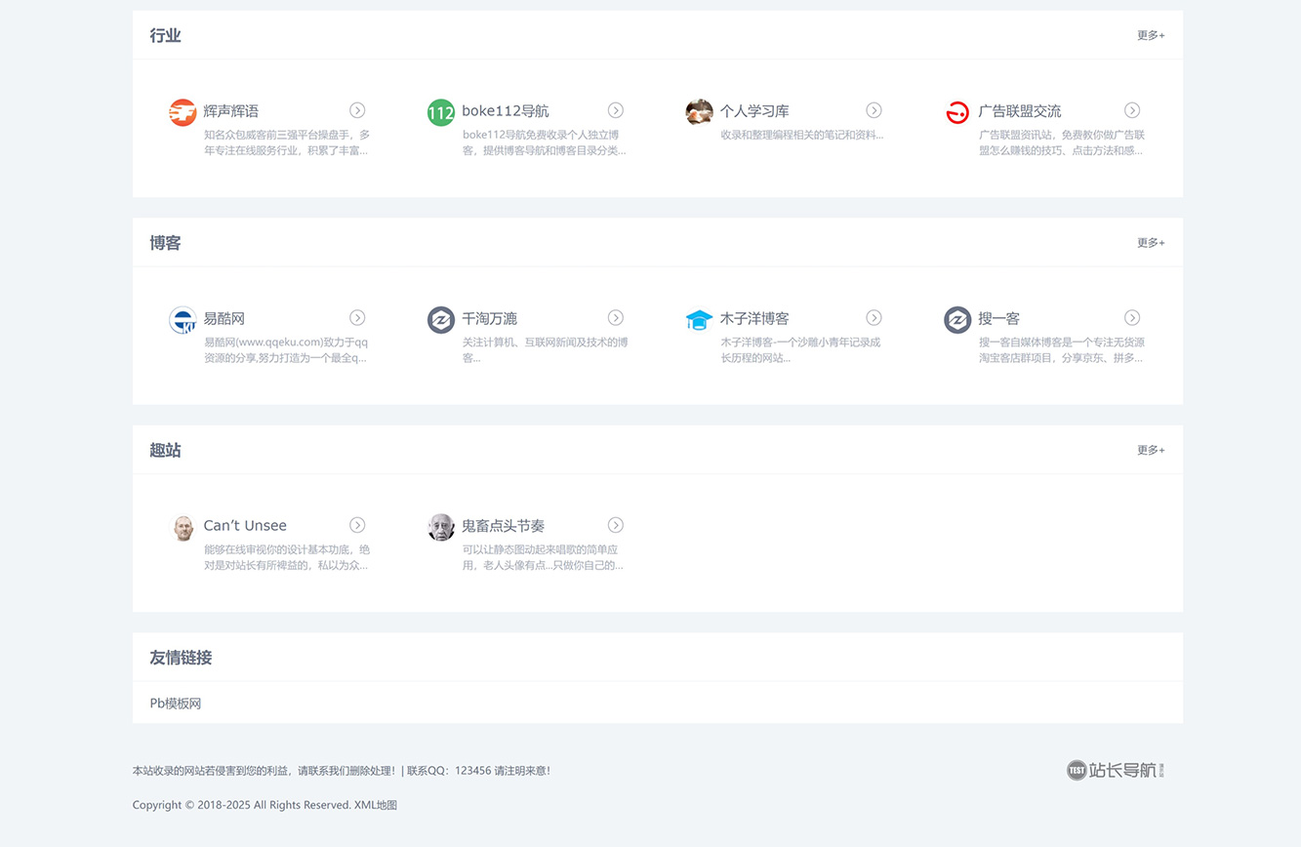Viewport: 1301px width, 847px height.
Task: Open 更多+ in the 行业 section
Action: (x=1150, y=35)
